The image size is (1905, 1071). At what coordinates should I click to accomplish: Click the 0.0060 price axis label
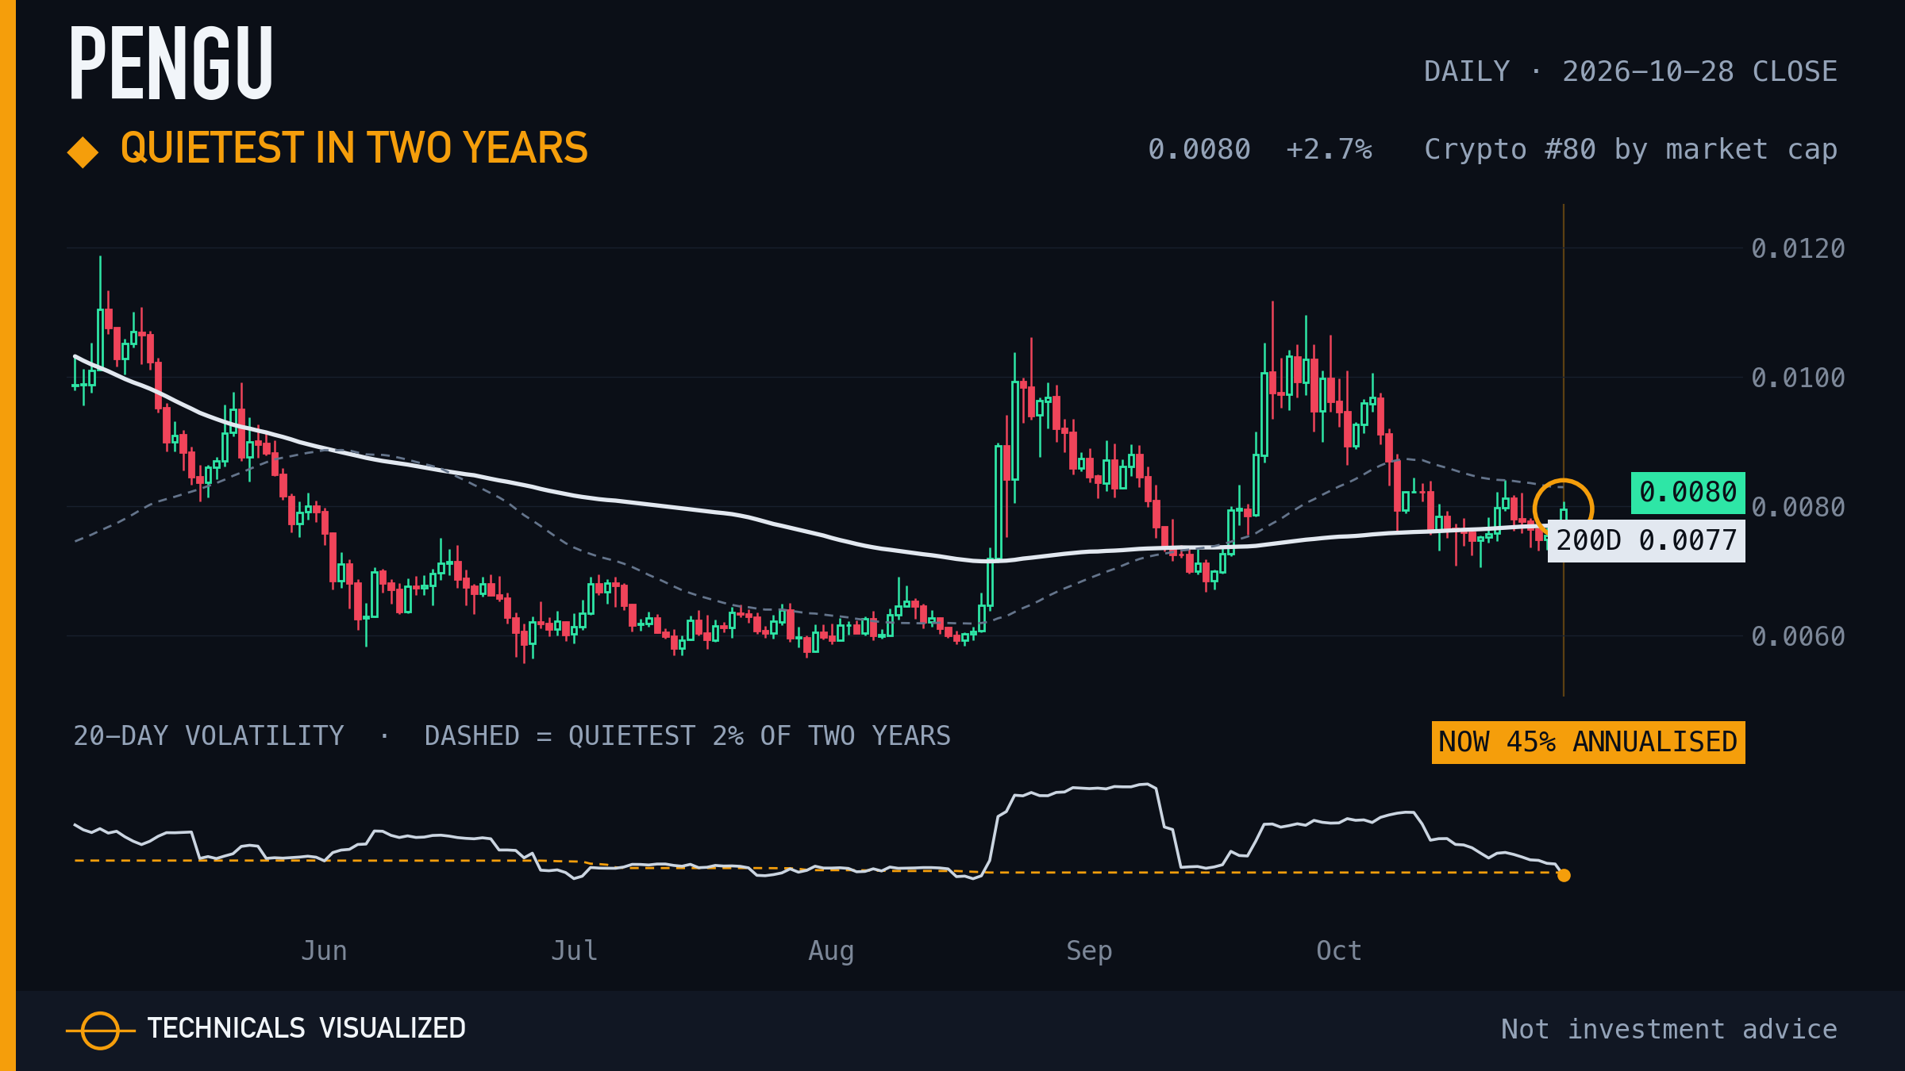(1798, 636)
